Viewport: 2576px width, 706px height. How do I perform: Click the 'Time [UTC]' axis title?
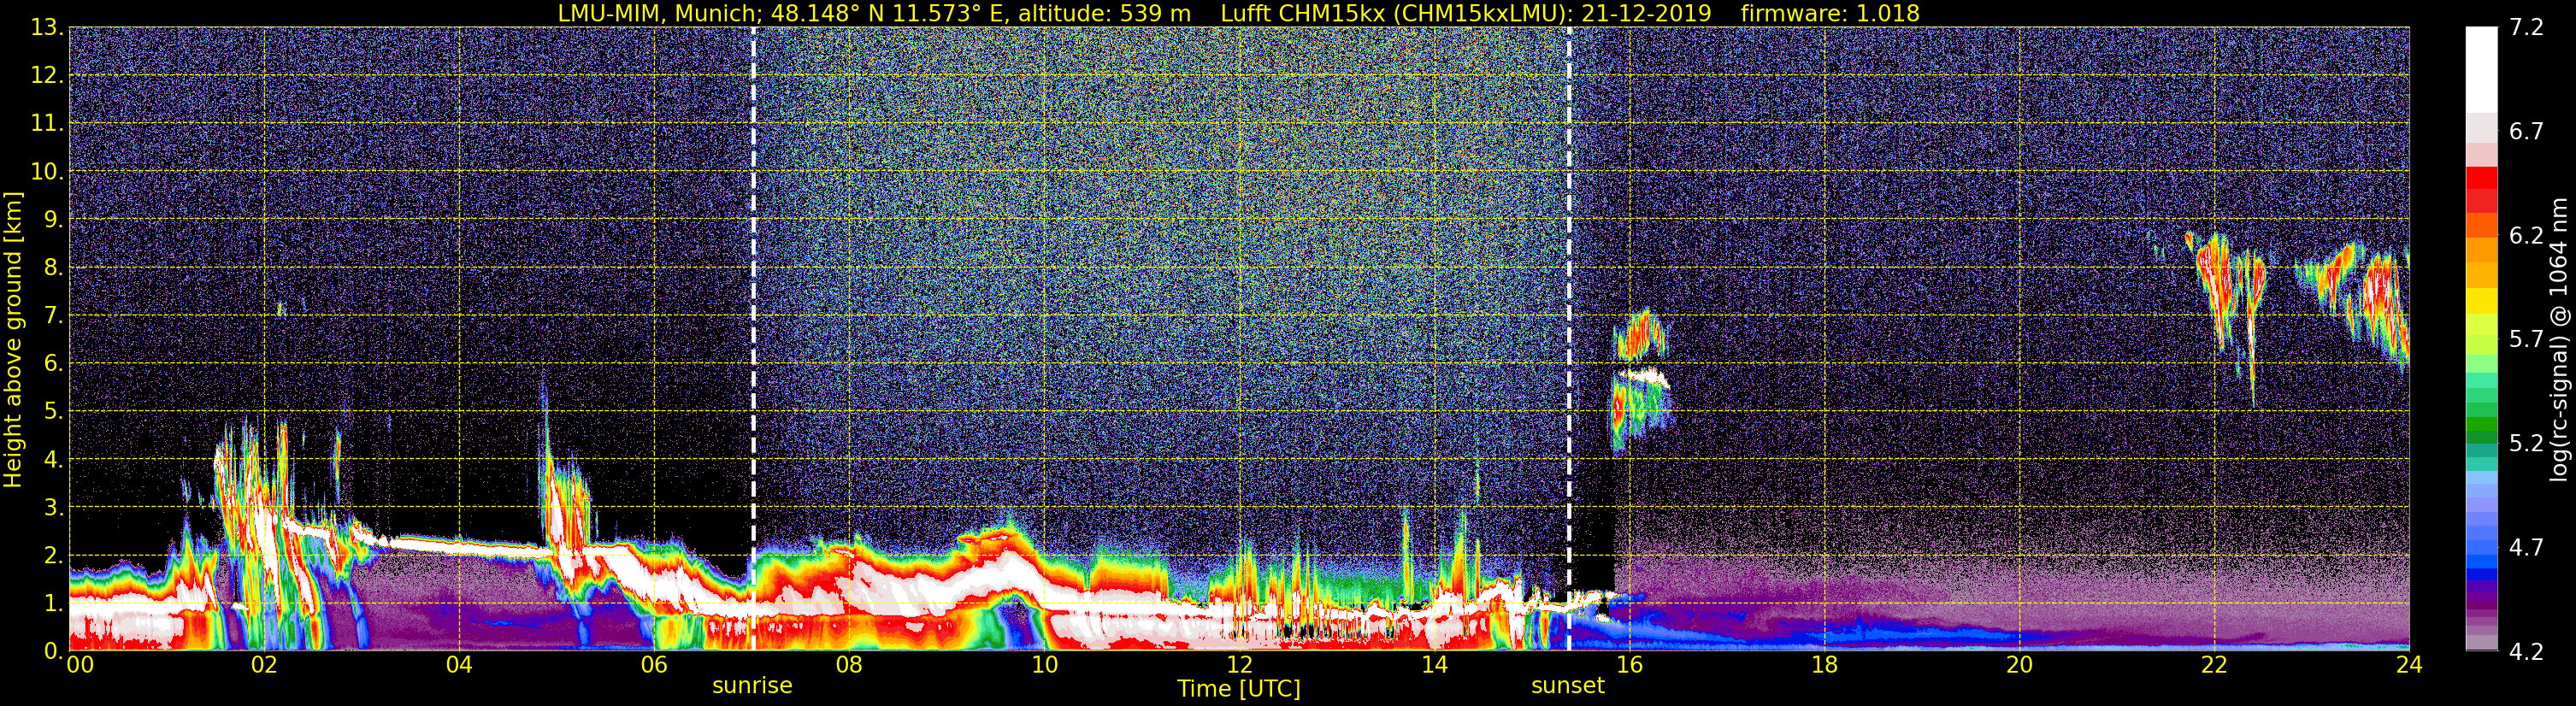1239,689
